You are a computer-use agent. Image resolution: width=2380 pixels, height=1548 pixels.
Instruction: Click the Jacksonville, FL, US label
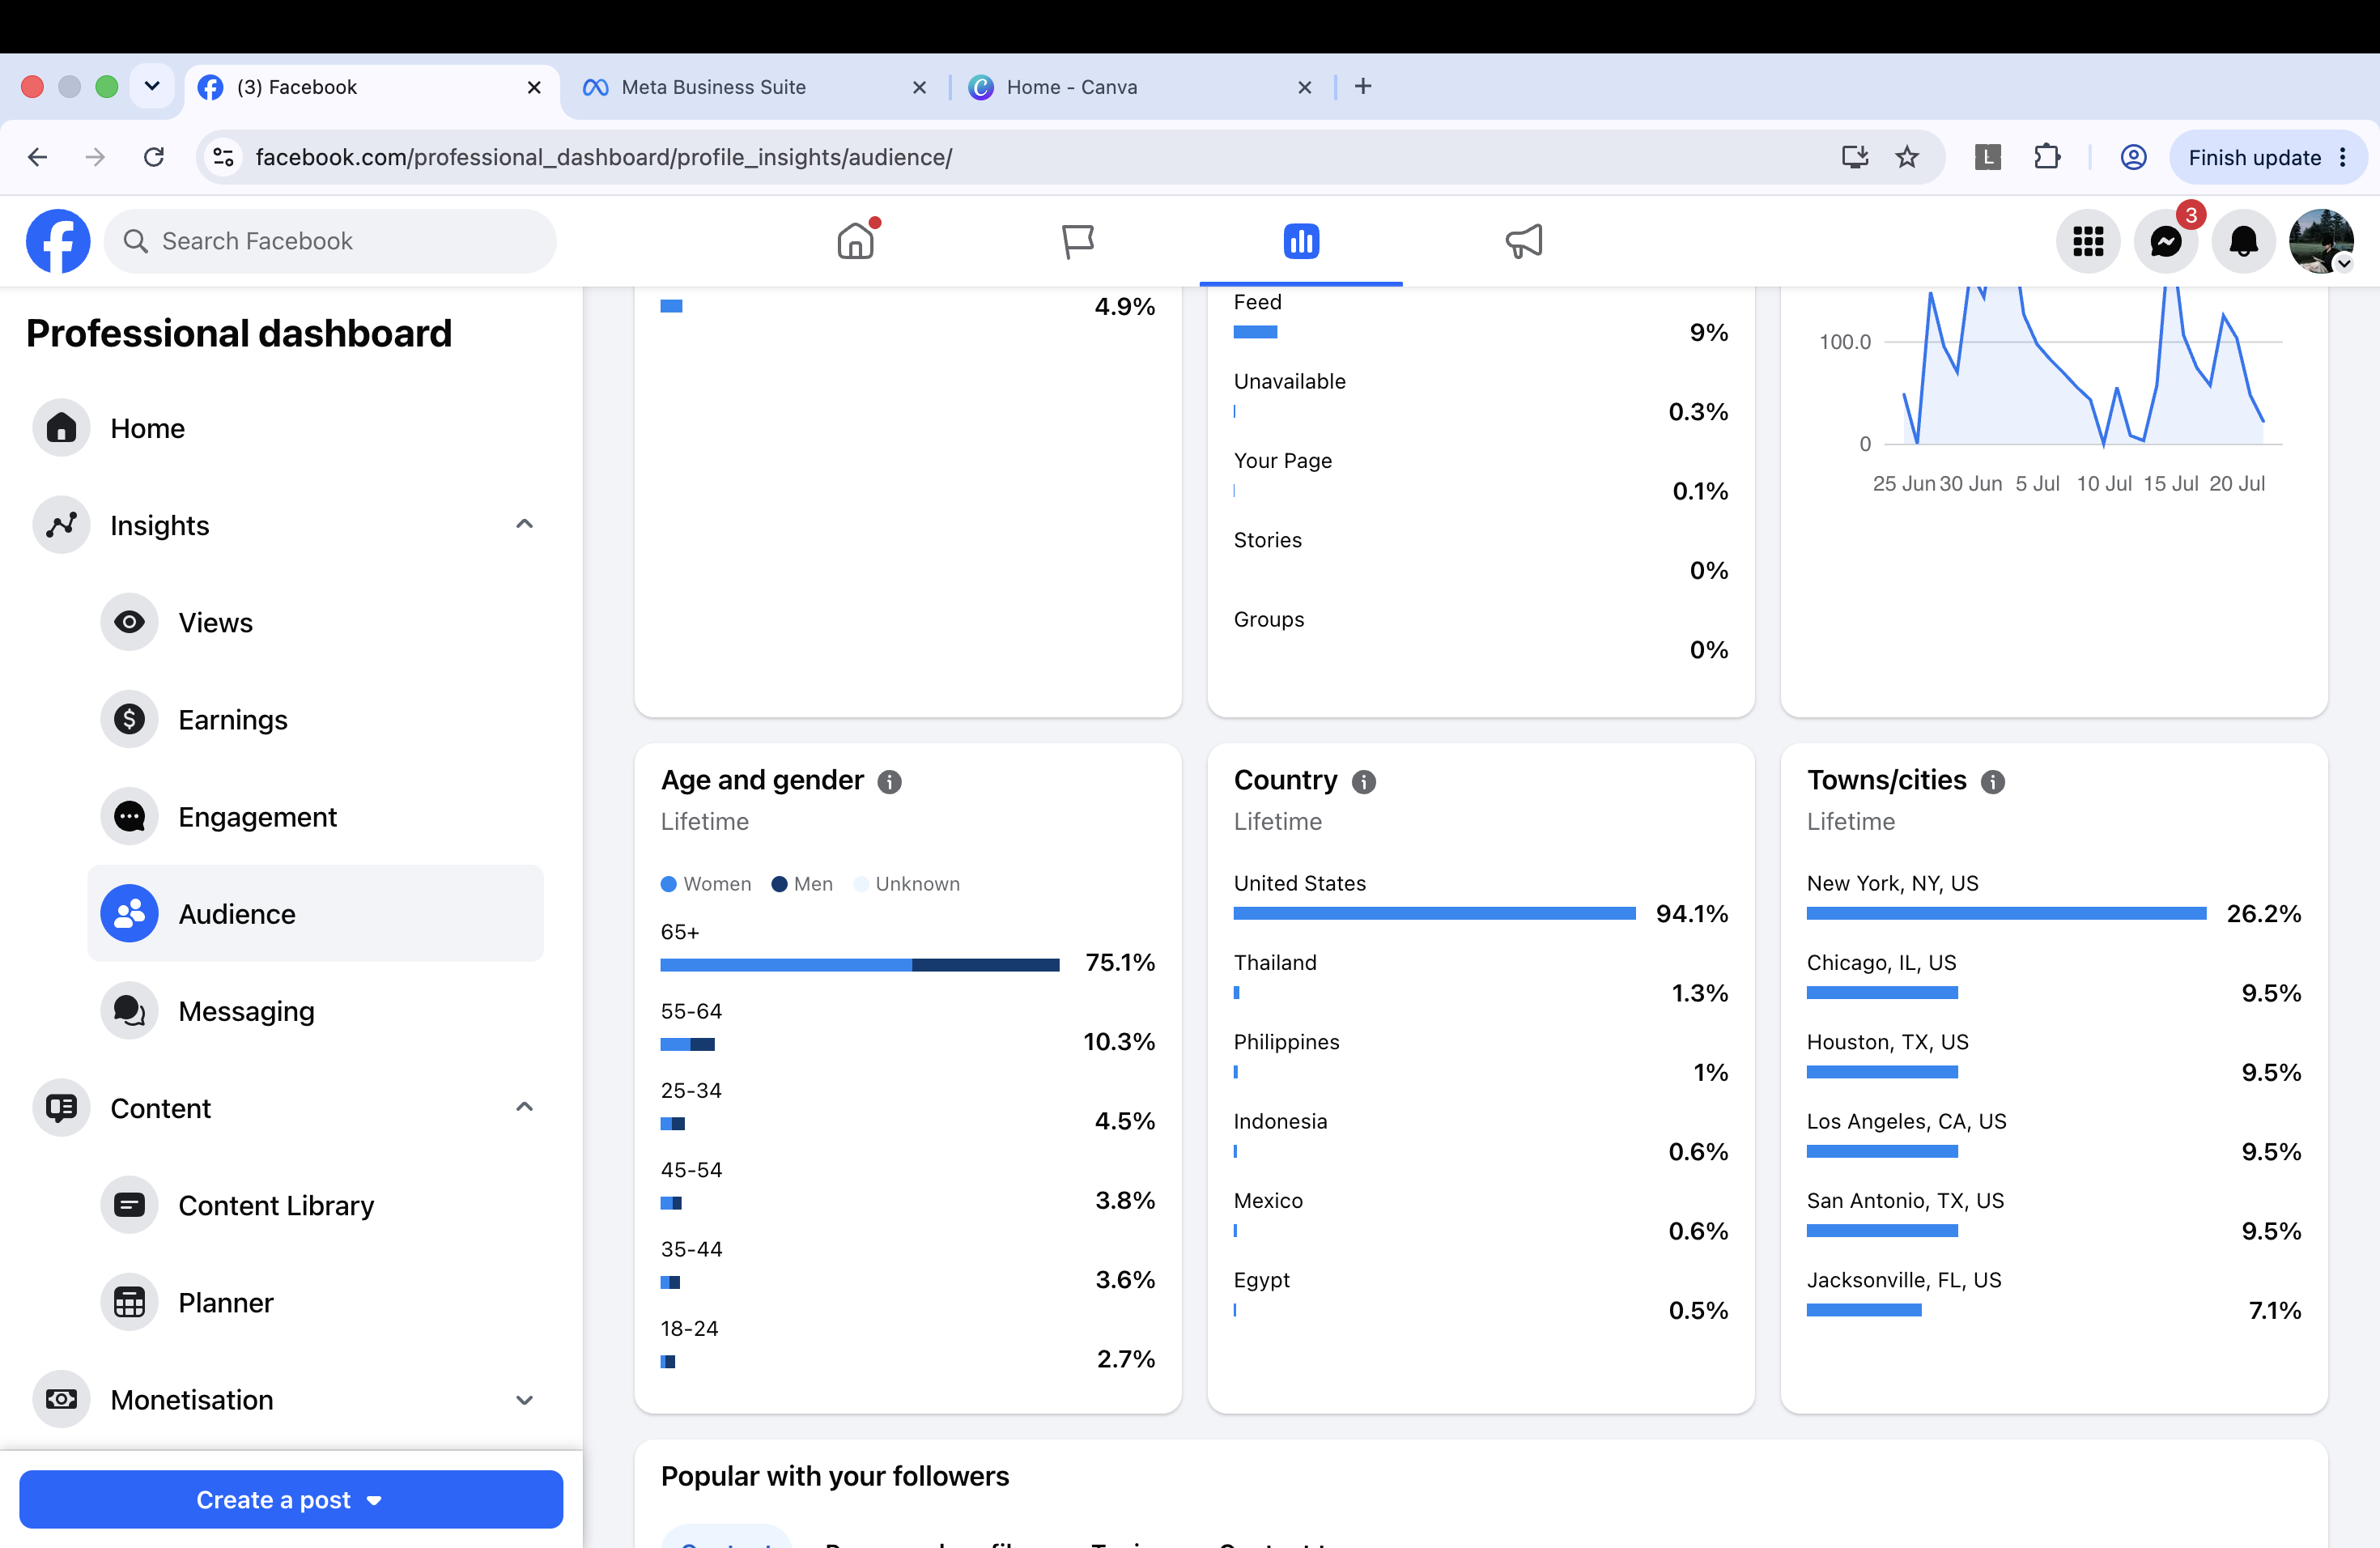(x=1904, y=1280)
